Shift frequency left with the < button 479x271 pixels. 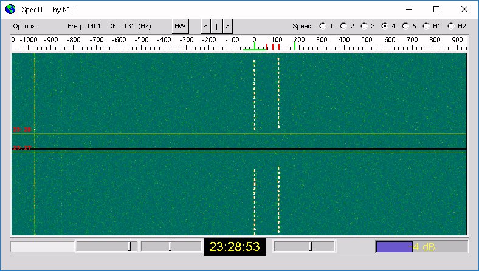coord(205,26)
